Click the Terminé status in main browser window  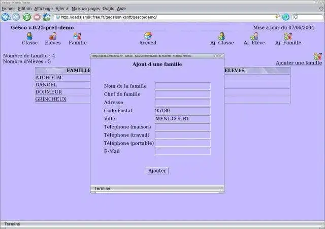(x=12, y=224)
